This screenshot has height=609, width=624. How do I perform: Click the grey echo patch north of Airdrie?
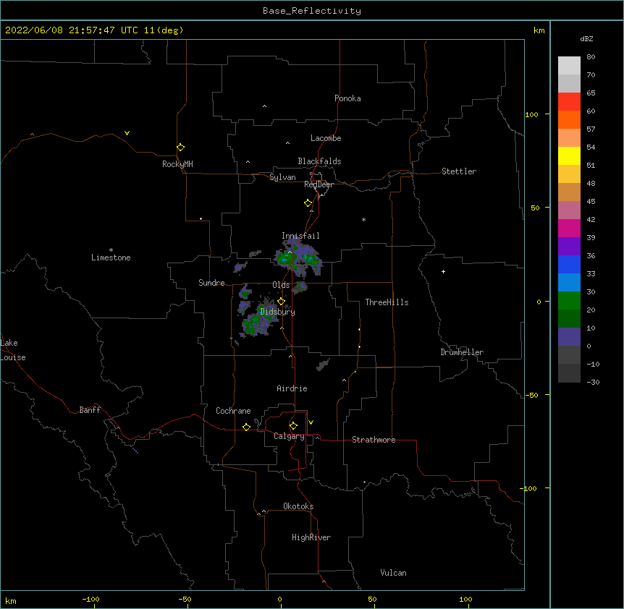click(323, 365)
